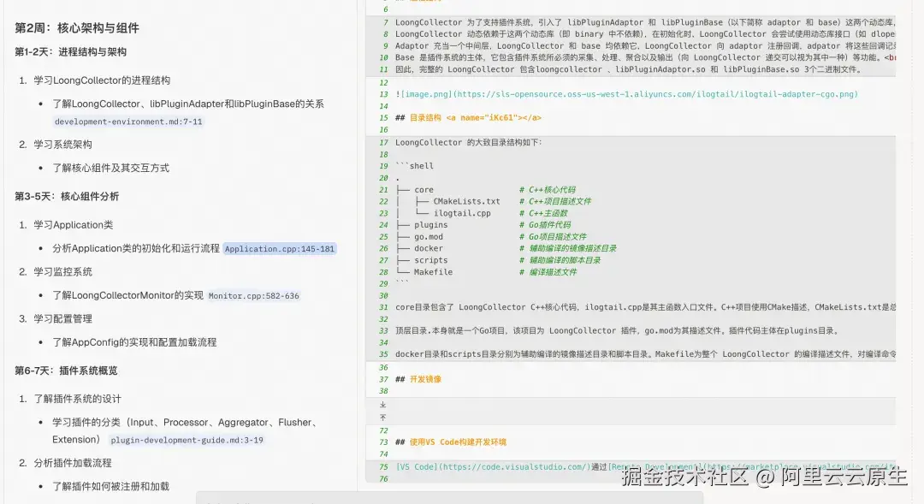Click list item 学习配置管理

[x=62, y=319]
